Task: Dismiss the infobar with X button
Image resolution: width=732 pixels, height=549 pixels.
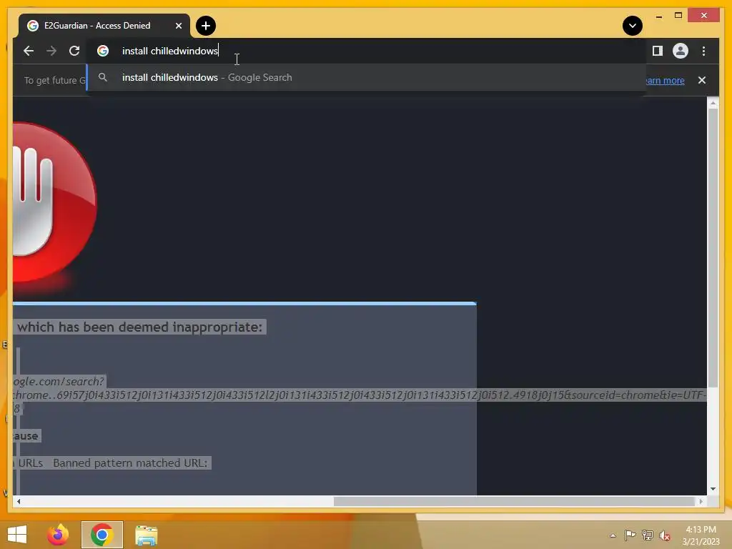Action: pos(702,80)
